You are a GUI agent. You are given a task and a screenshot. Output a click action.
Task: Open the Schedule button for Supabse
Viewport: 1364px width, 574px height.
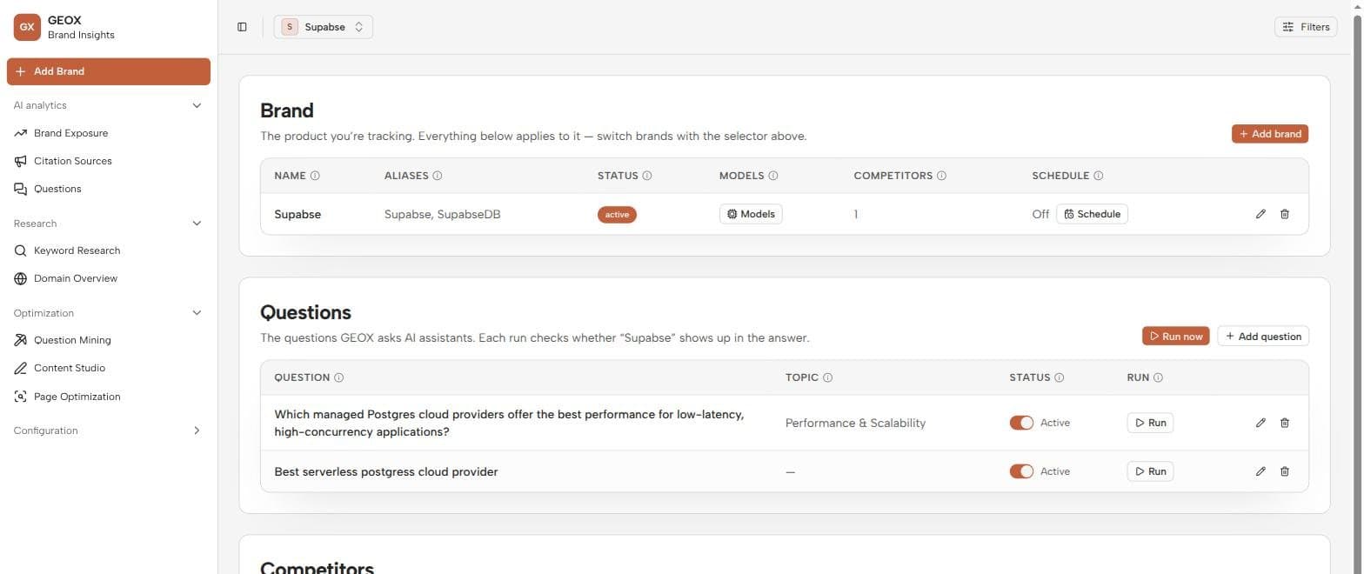1092,214
